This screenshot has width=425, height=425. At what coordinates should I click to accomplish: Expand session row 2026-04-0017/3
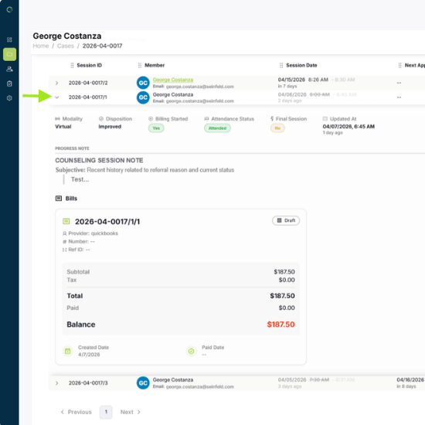56,383
